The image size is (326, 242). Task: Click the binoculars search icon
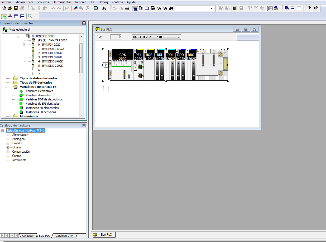tap(171, 8)
